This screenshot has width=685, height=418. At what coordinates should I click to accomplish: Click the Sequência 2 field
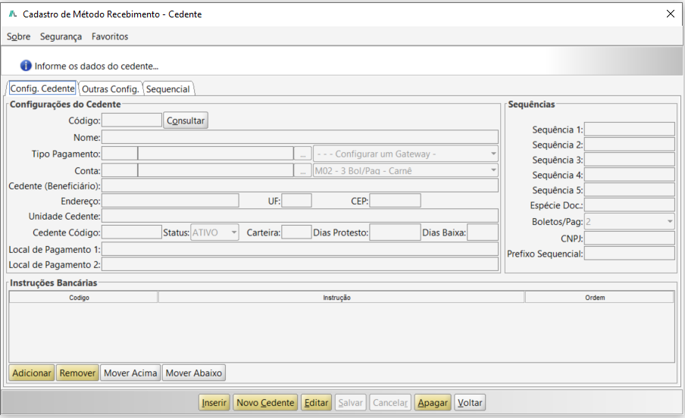click(x=630, y=144)
